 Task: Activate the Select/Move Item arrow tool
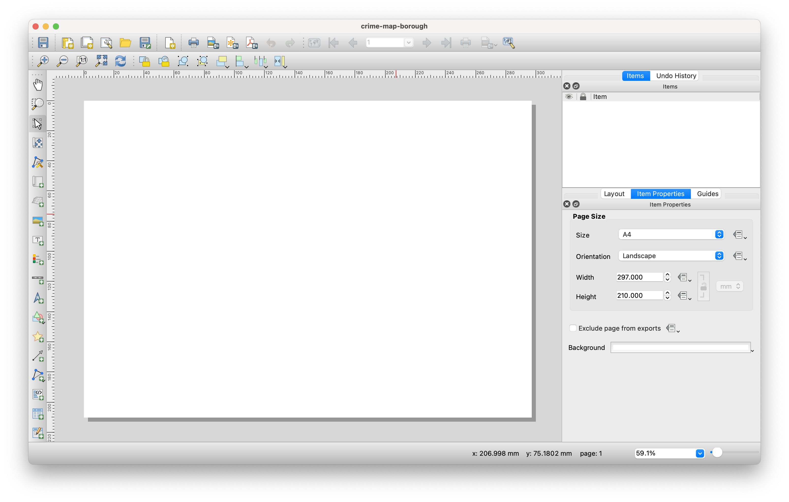(x=38, y=124)
